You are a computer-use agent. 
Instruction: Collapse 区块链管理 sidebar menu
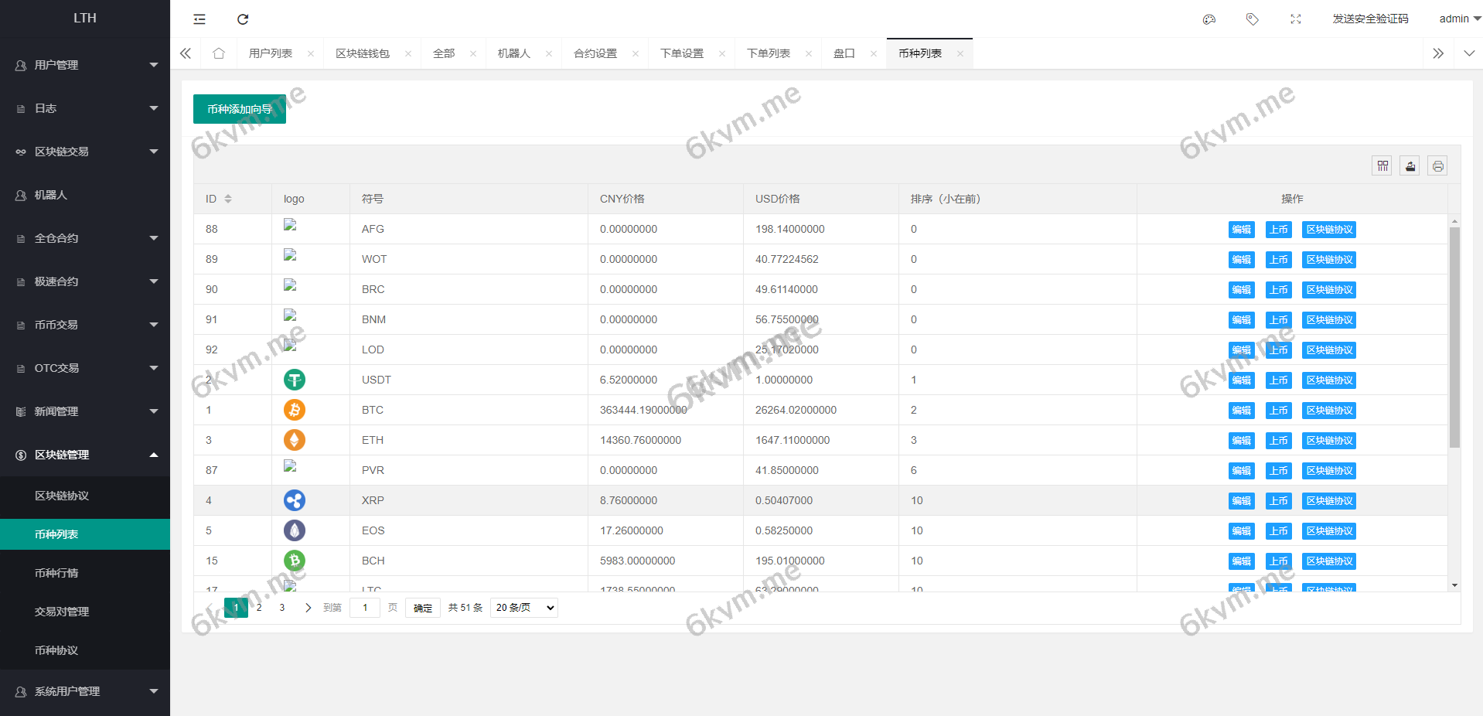[85, 455]
